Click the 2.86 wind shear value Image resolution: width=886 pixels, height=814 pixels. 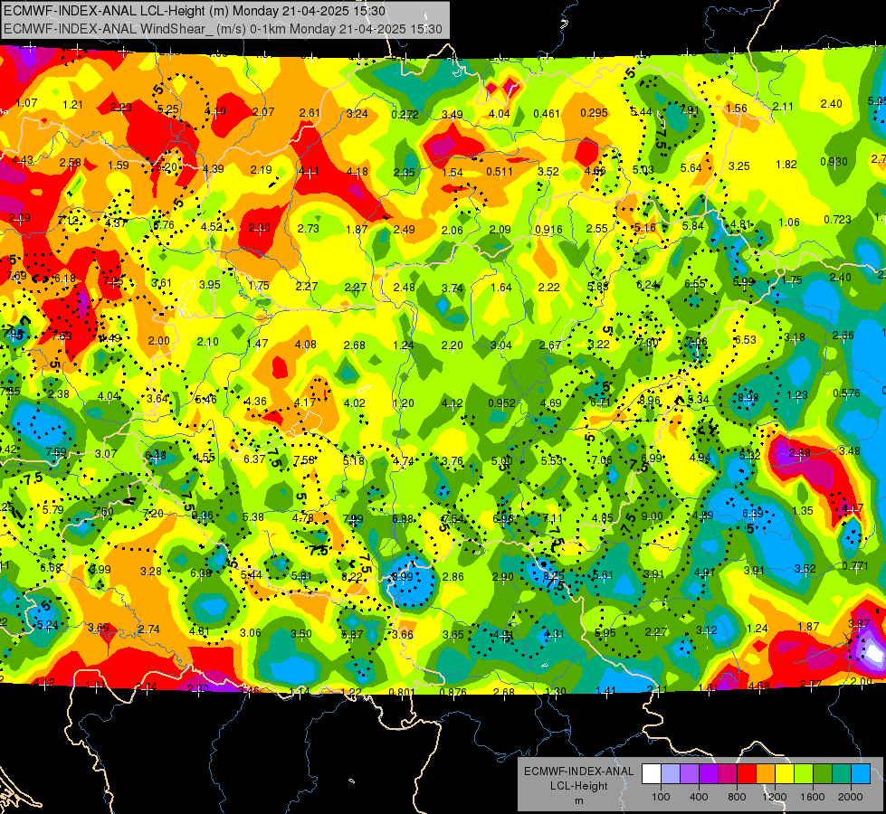click(x=453, y=577)
